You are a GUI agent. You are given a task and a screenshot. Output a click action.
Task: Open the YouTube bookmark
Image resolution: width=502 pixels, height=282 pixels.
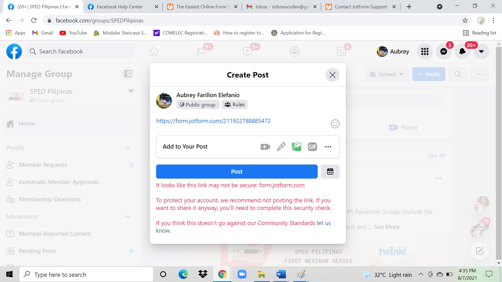point(73,33)
